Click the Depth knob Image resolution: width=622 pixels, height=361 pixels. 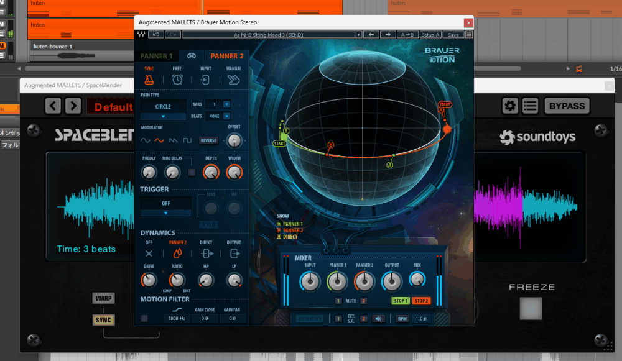[211, 172]
